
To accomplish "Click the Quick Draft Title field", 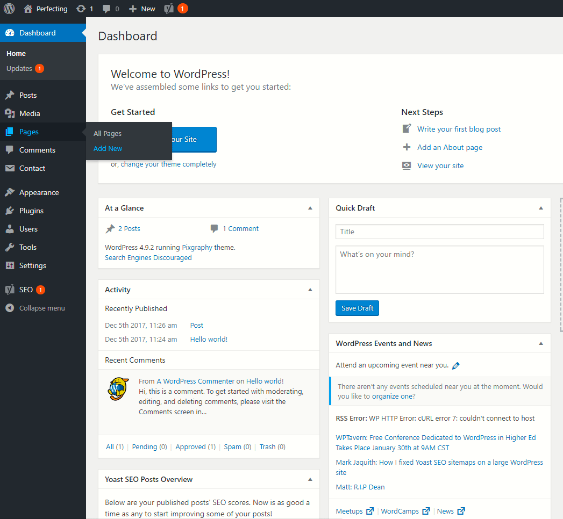I will pyautogui.click(x=439, y=232).
